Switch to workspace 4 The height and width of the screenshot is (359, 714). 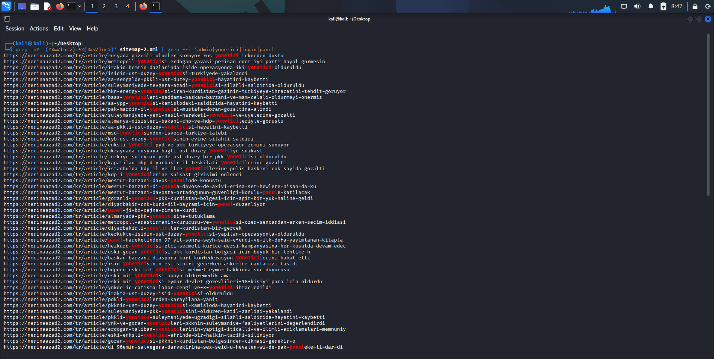[128, 6]
